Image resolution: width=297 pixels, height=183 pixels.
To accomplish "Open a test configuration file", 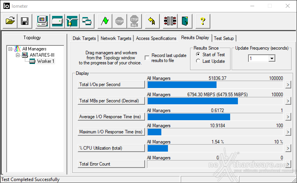I will [10, 21].
